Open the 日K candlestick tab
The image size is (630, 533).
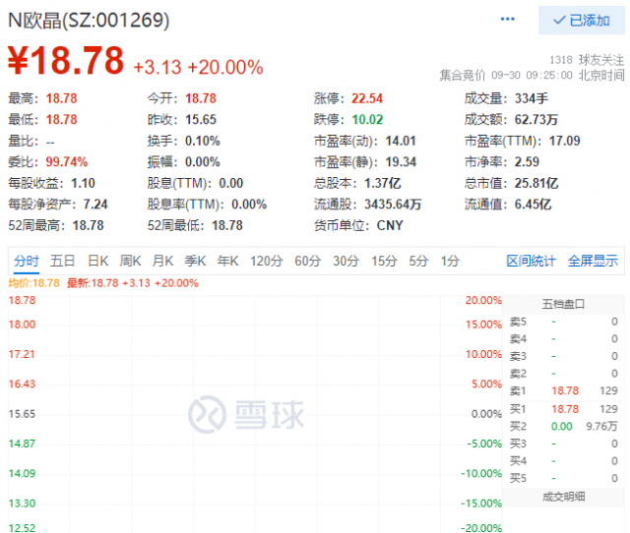[97, 261]
